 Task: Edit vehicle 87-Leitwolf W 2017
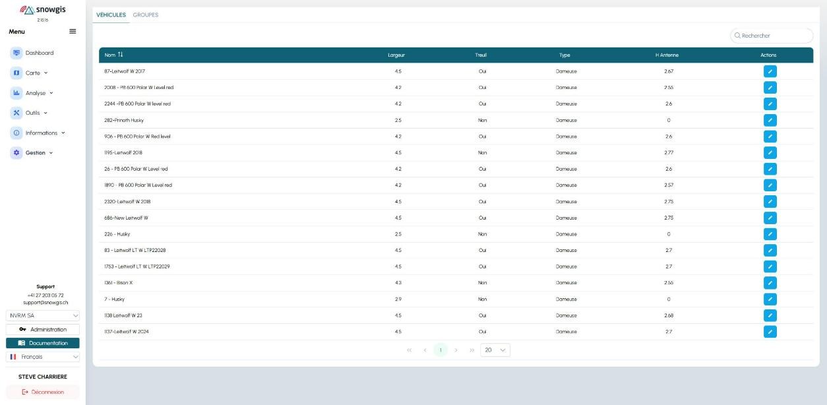coord(770,71)
